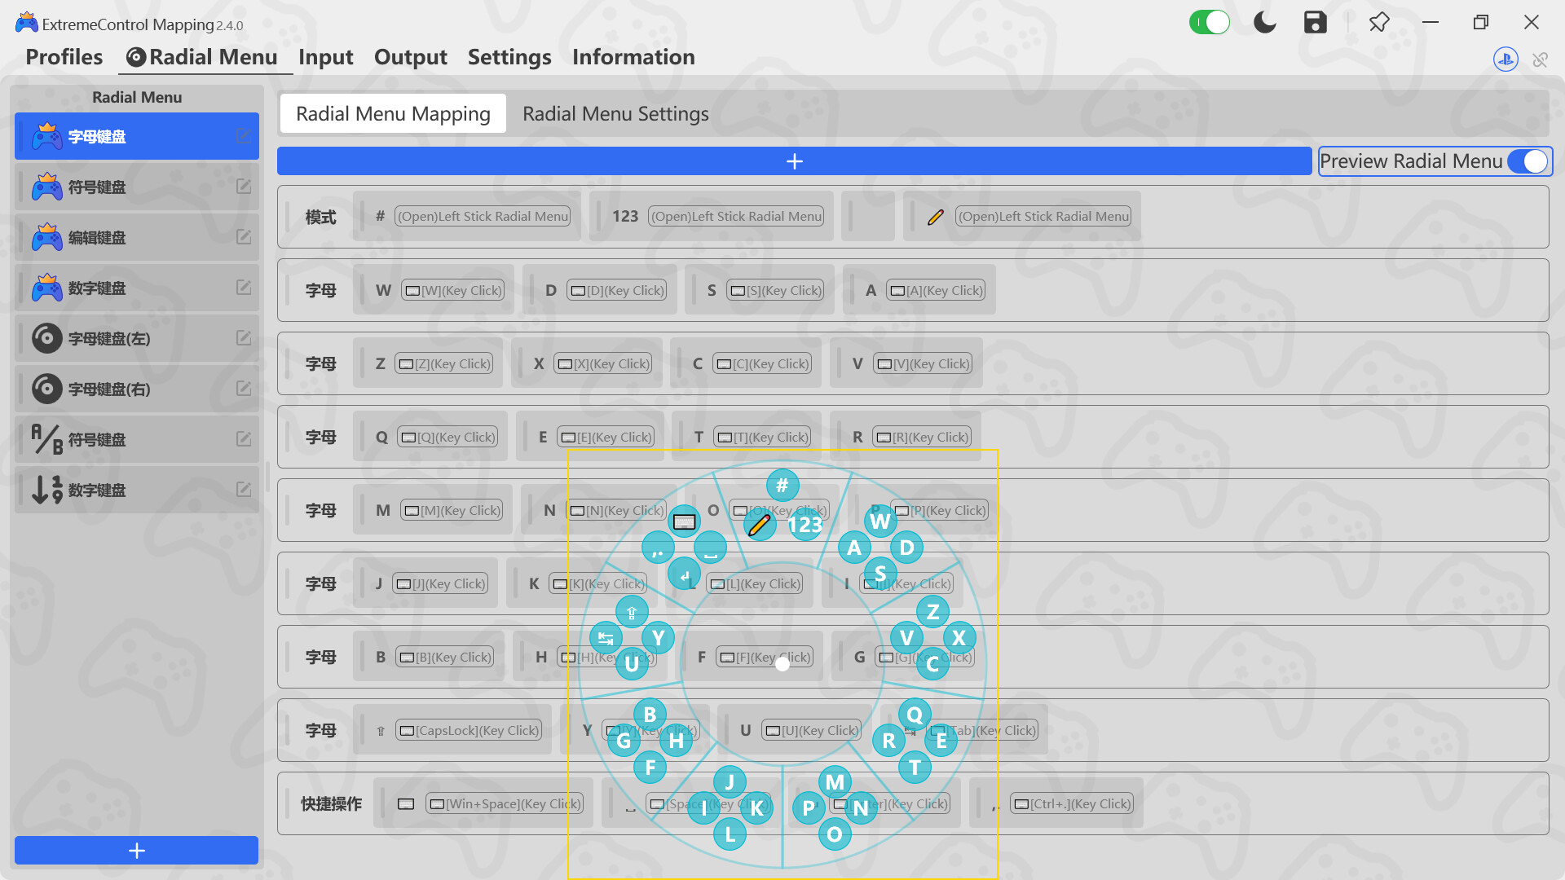Add a new radial menu via the sidebar plus button
The image size is (1565, 880).
click(x=136, y=850)
